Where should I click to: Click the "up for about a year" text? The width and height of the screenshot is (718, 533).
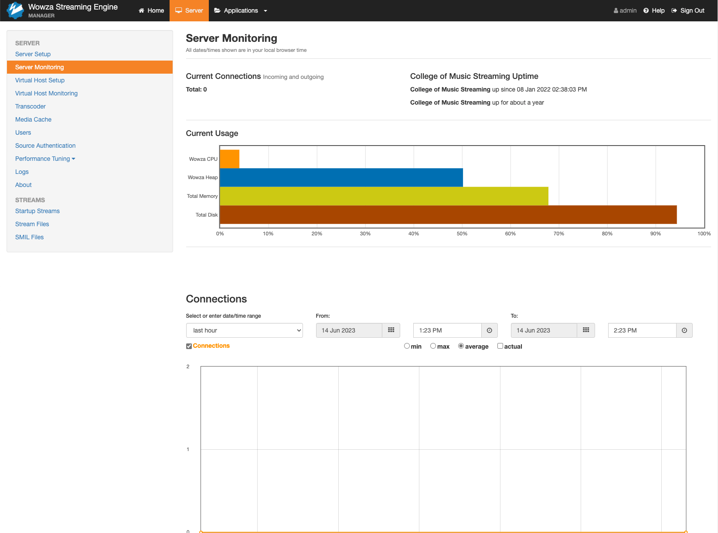518,102
